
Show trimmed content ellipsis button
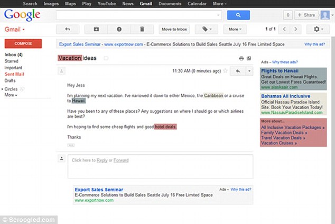[71, 145]
